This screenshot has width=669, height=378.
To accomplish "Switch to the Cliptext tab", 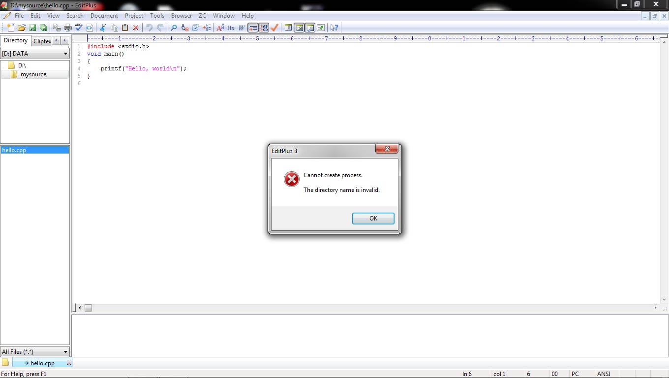I will [x=42, y=41].
